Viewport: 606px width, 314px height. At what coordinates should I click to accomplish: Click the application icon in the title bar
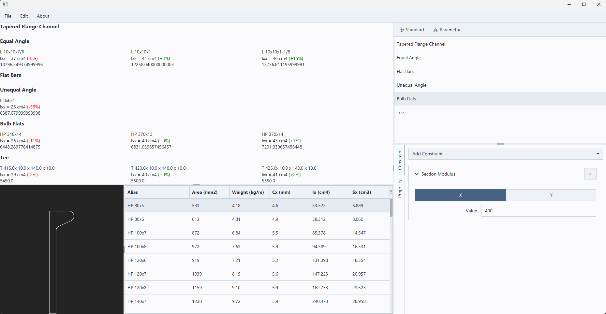pyautogui.click(x=5, y=4)
